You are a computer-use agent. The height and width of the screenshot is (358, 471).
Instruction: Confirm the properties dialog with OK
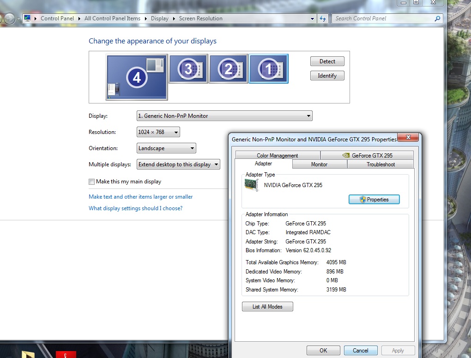tap(323, 351)
